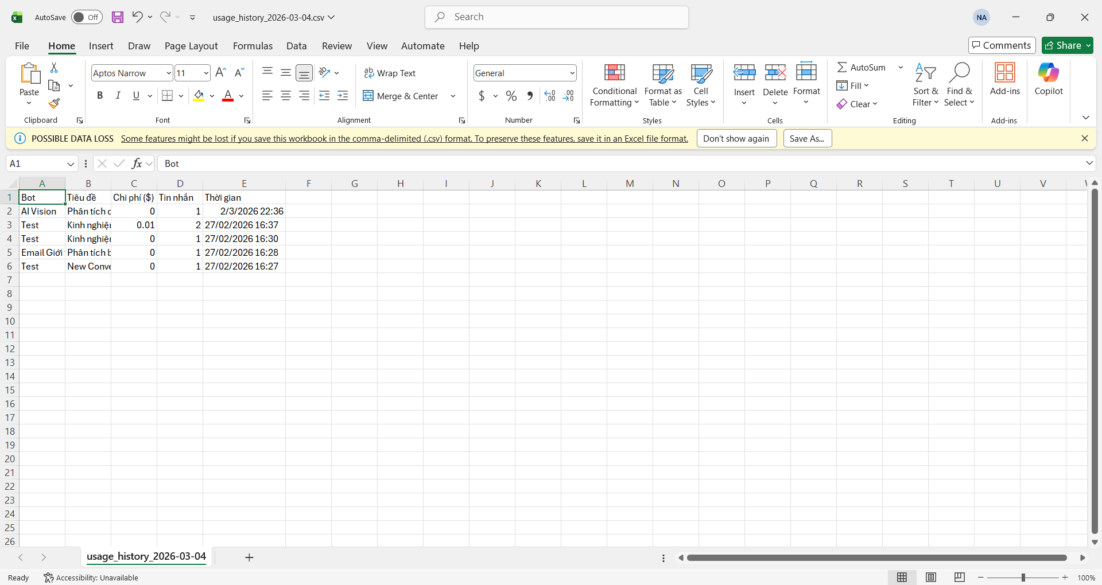
Task: Click the Cut scissors icon
Action: click(54, 68)
